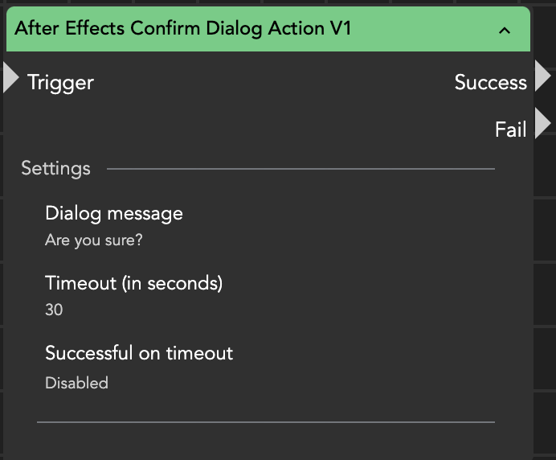Click the Successful on timeout label
The height and width of the screenshot is (460, 556).
coord(139,353)
